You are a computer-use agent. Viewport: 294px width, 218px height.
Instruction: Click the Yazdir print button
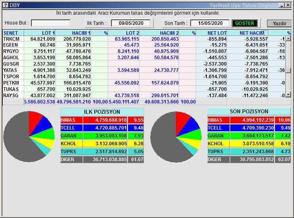279,23
